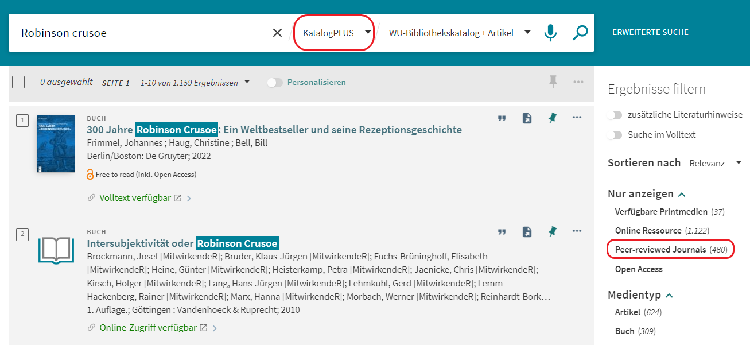Screen dimensions: 750x345
Task: Filter by Peer-reviewed Journals
Action: (x=660, y=250)
